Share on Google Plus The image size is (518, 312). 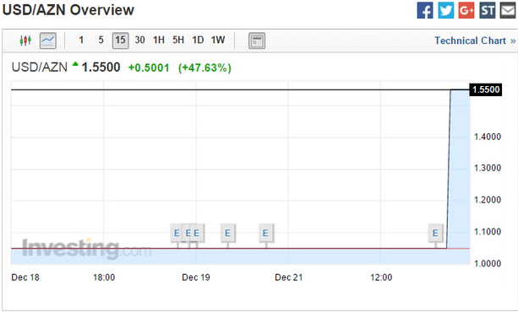click(x=466, y=10)
